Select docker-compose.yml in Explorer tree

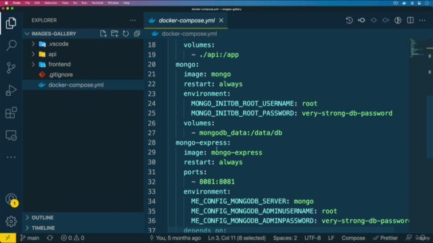[83, 85]
